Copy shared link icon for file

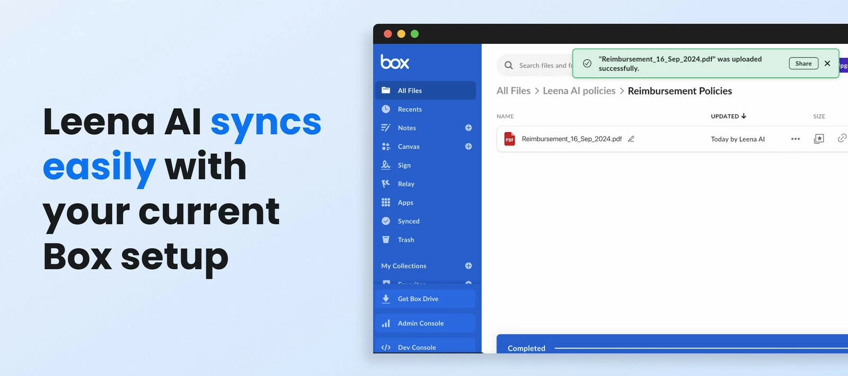point(842,139)
